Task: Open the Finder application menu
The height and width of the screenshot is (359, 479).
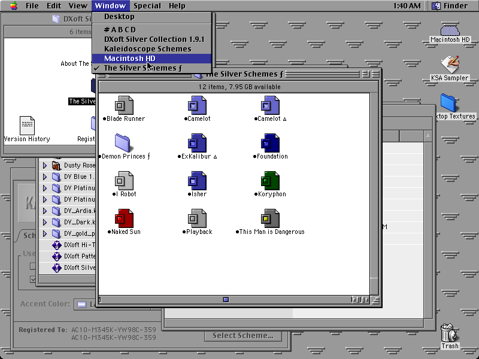Action: (450, 6)
